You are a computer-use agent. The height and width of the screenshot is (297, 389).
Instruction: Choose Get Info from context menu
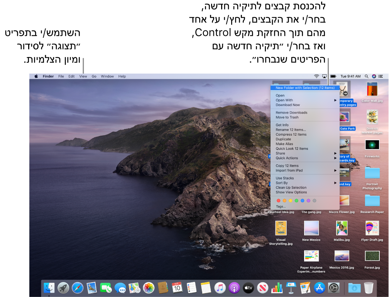click(305, 125)
